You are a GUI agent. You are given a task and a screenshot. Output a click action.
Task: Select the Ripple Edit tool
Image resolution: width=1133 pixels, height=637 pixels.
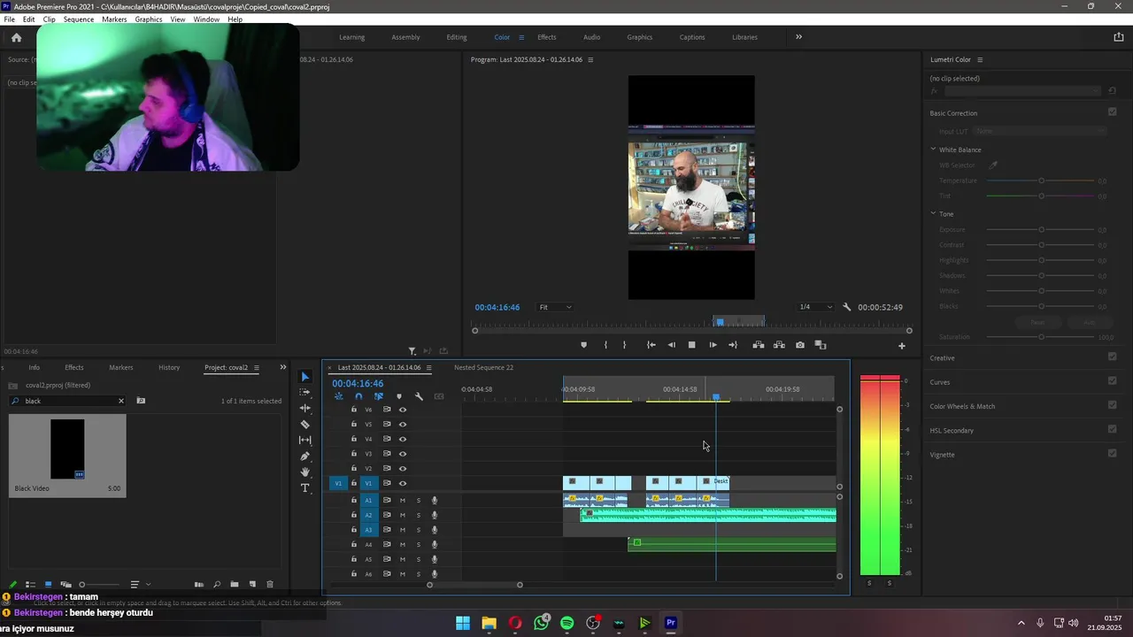point(305,408)
